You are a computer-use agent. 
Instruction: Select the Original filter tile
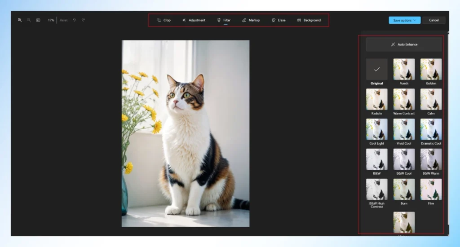point(377,69)
